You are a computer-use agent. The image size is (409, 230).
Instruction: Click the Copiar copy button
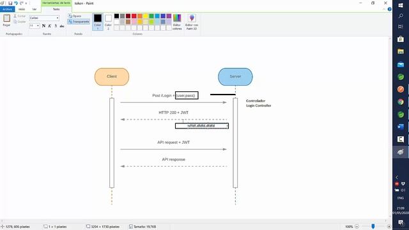coord(20,22)
